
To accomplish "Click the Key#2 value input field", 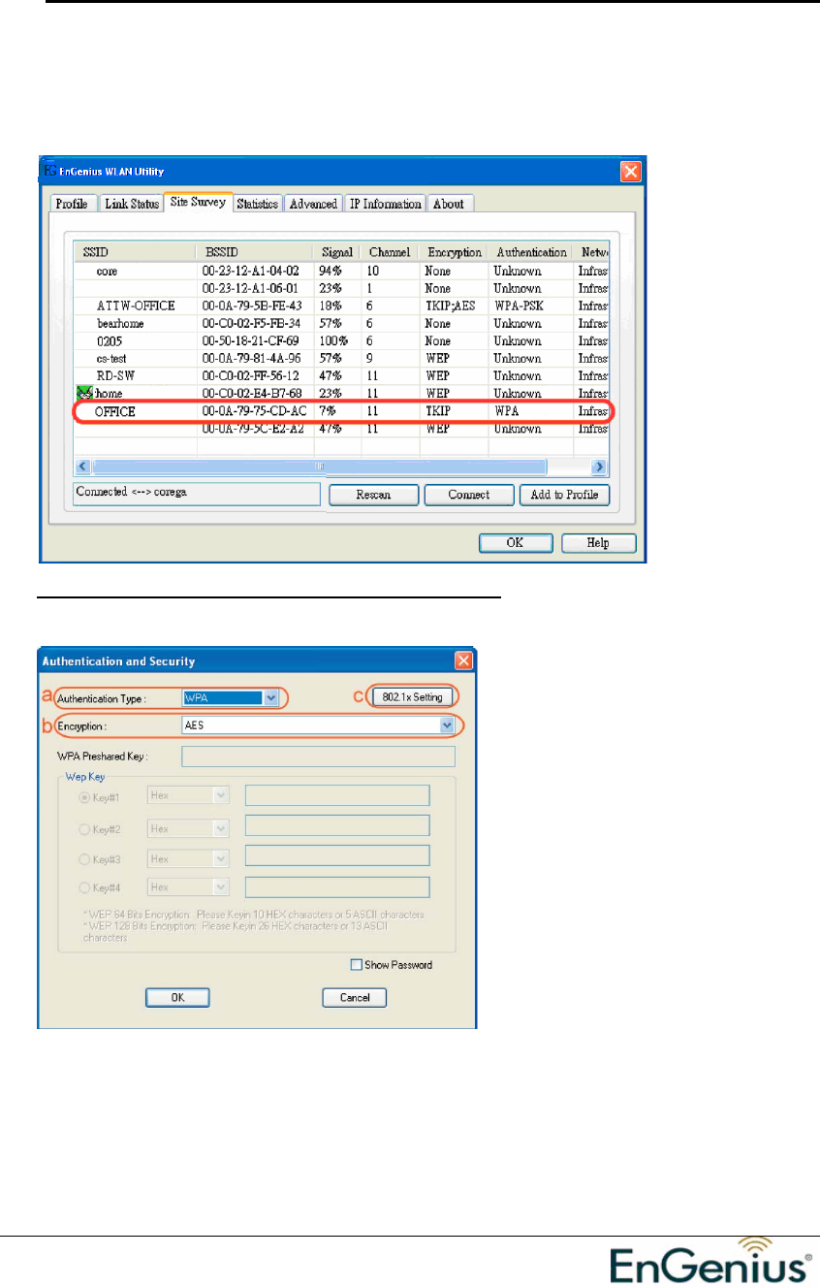I will [337, 826].
